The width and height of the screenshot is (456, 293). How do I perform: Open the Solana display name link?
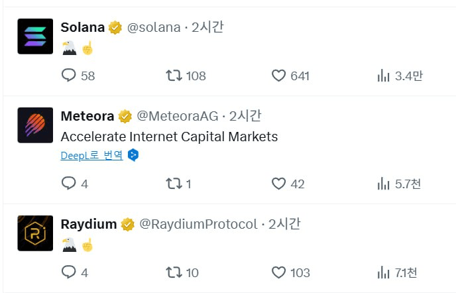[83, 27]
